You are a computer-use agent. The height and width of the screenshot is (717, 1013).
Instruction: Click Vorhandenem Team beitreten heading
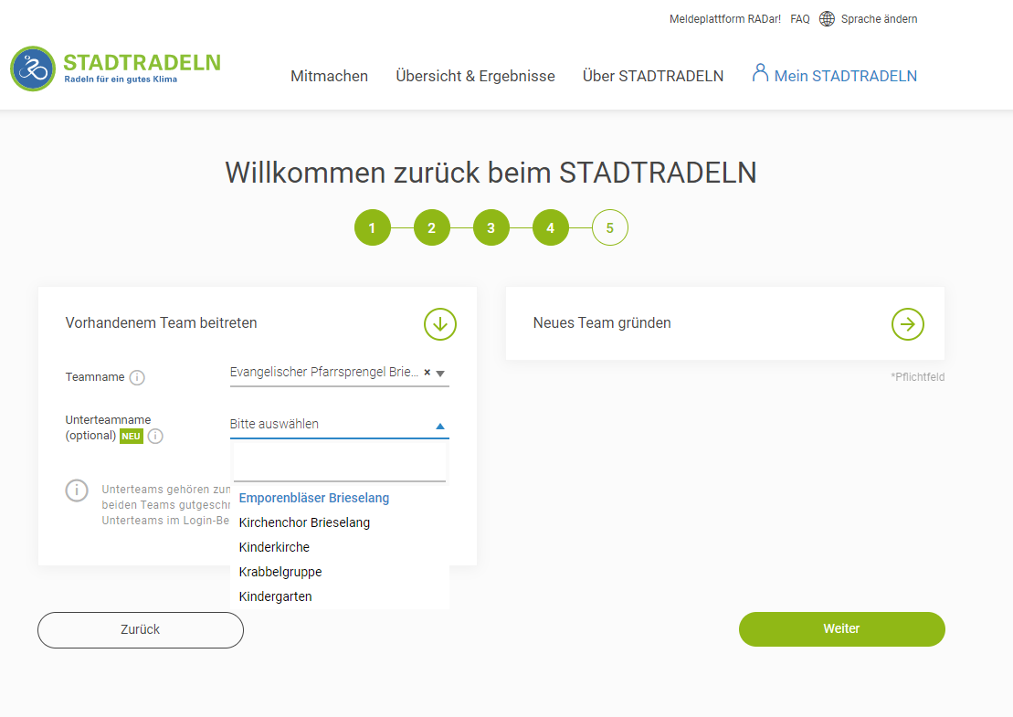pos(161,323)
